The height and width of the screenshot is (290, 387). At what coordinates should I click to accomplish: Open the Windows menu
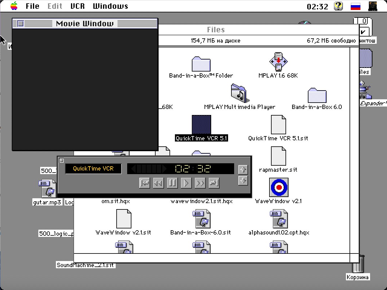pos(111,6)
